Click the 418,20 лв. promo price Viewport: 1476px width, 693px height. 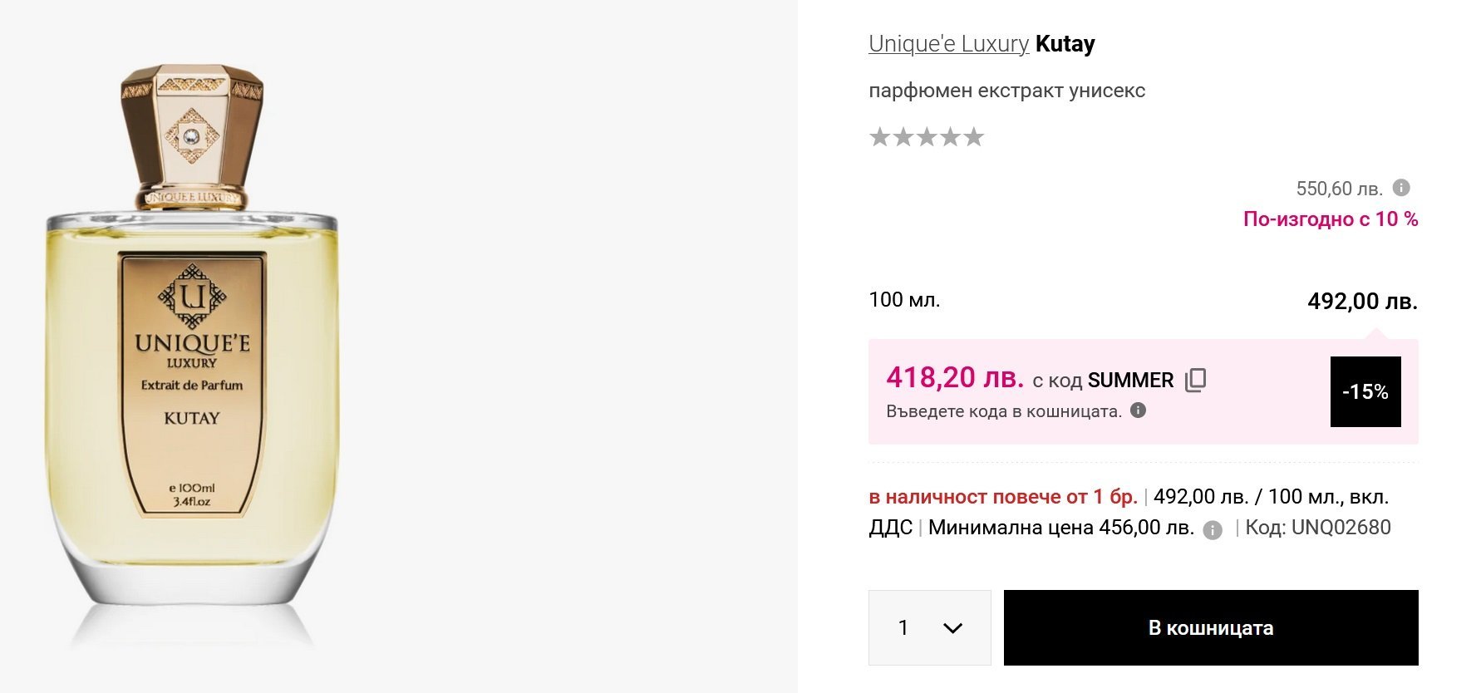click(954, 378)
